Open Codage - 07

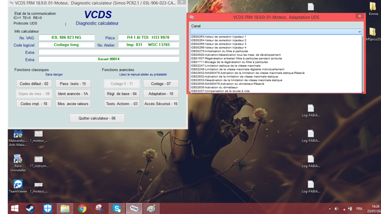pos(161,83)
